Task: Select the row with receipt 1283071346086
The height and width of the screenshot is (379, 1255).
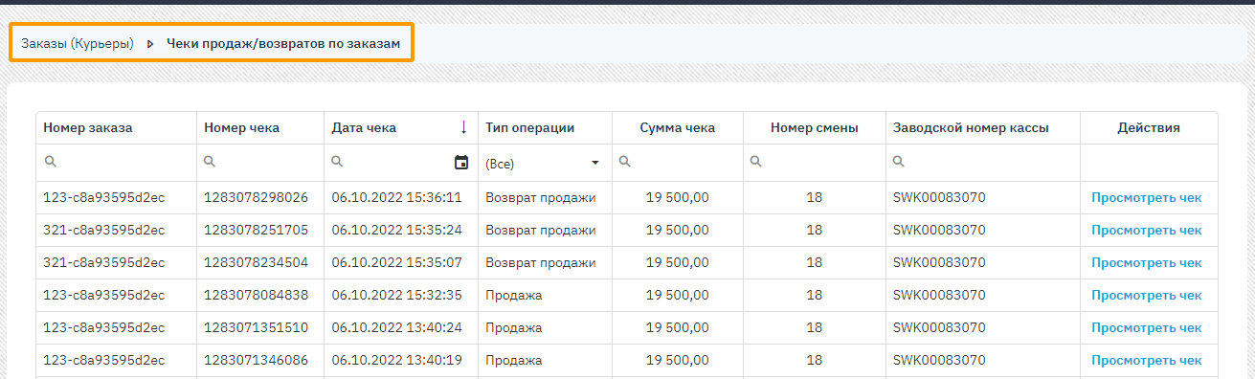Action: point(627,361)
